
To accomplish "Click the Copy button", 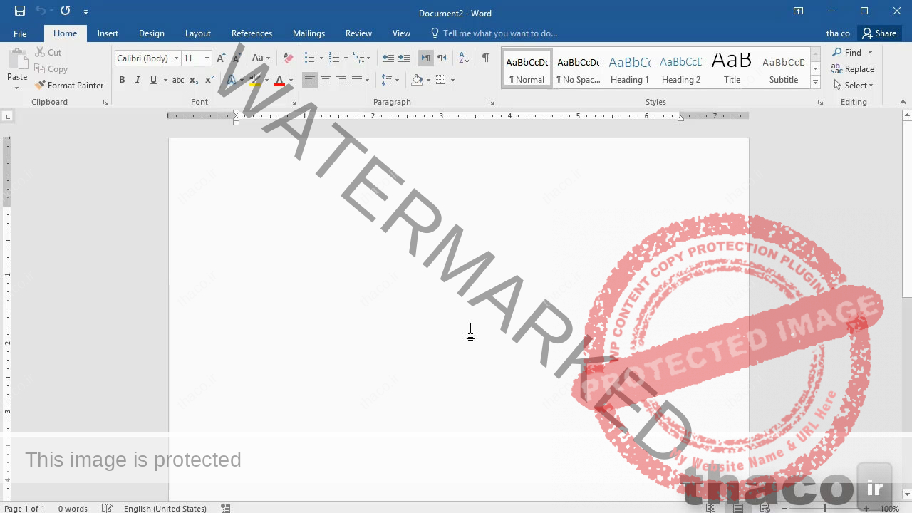I will [x=51, y=69].
